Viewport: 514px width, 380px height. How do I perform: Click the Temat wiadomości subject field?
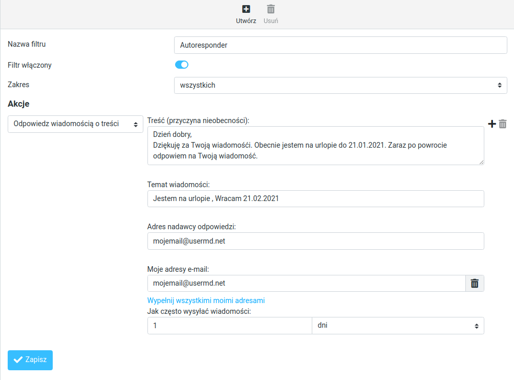pos(315,198)
